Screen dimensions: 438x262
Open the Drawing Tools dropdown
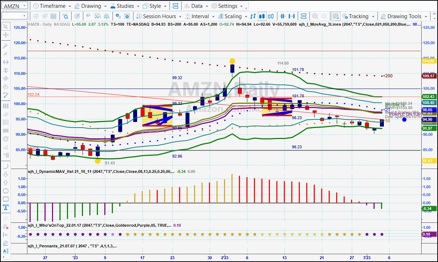point(404,16)
